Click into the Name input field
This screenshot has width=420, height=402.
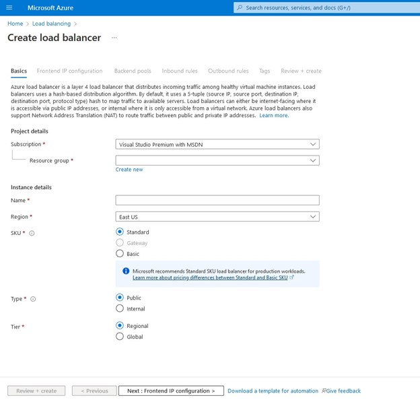217,200
